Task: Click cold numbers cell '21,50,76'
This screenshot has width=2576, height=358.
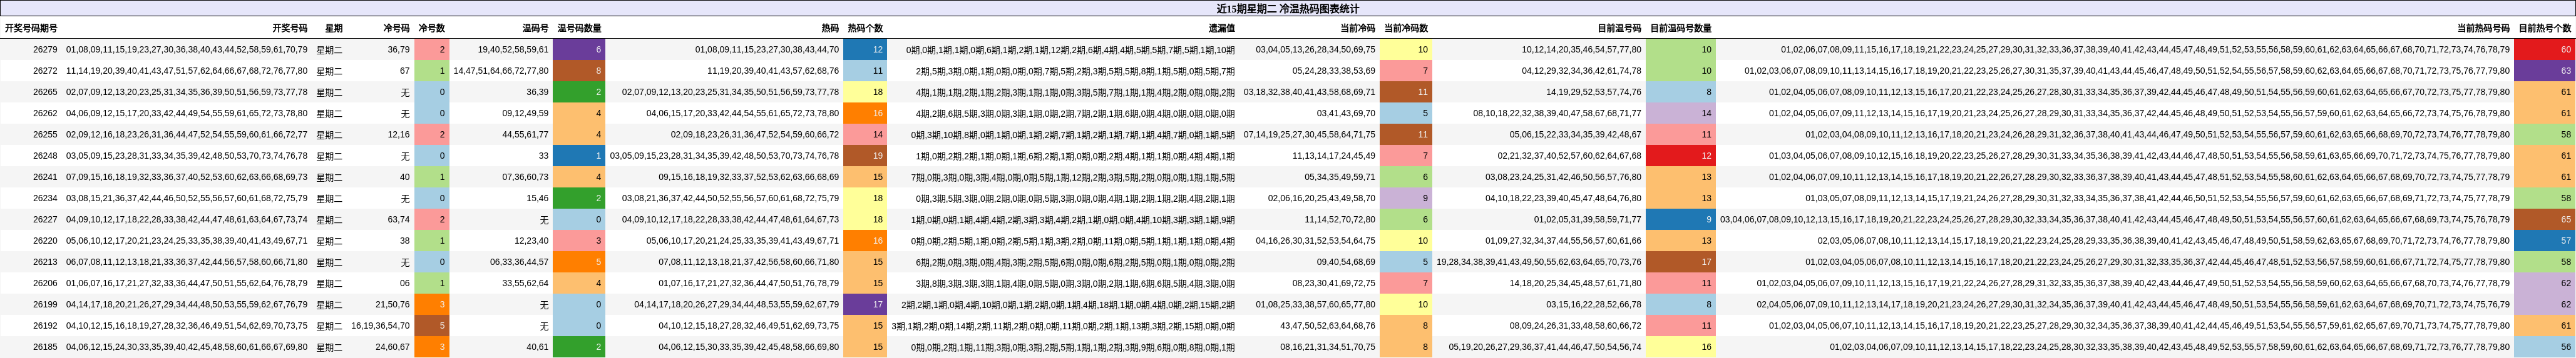Action: pyautogui.click(x=392, y=304)
